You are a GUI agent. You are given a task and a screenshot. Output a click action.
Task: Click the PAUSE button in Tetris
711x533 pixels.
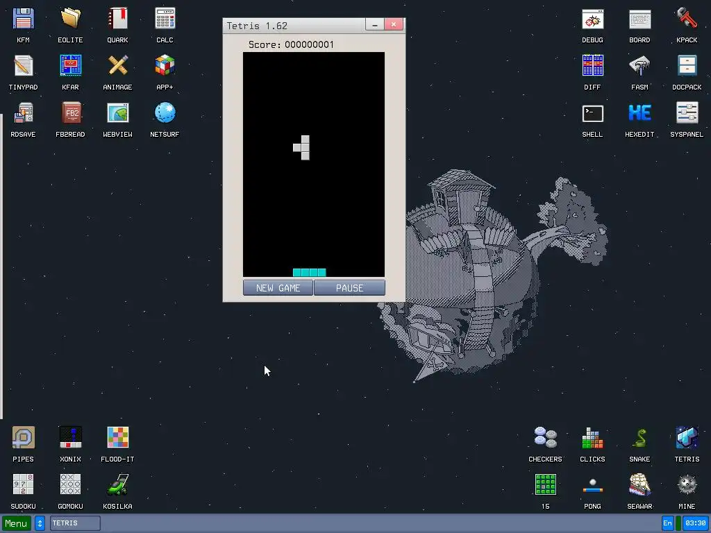[x=350, y=288]
